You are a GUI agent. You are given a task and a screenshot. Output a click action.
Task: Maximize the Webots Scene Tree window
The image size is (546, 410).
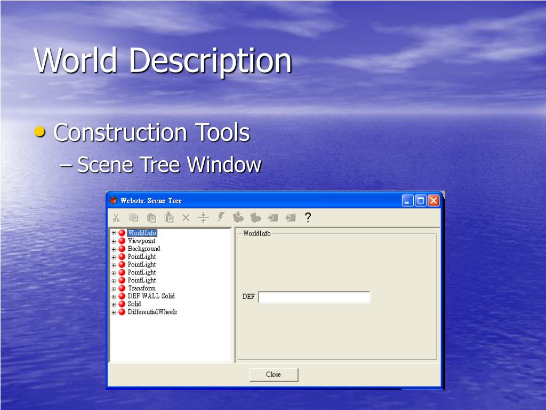click(x=421, y=201)
